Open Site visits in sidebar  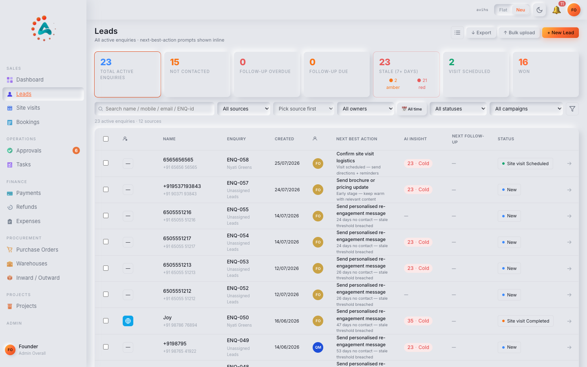[x=43, y=108]
